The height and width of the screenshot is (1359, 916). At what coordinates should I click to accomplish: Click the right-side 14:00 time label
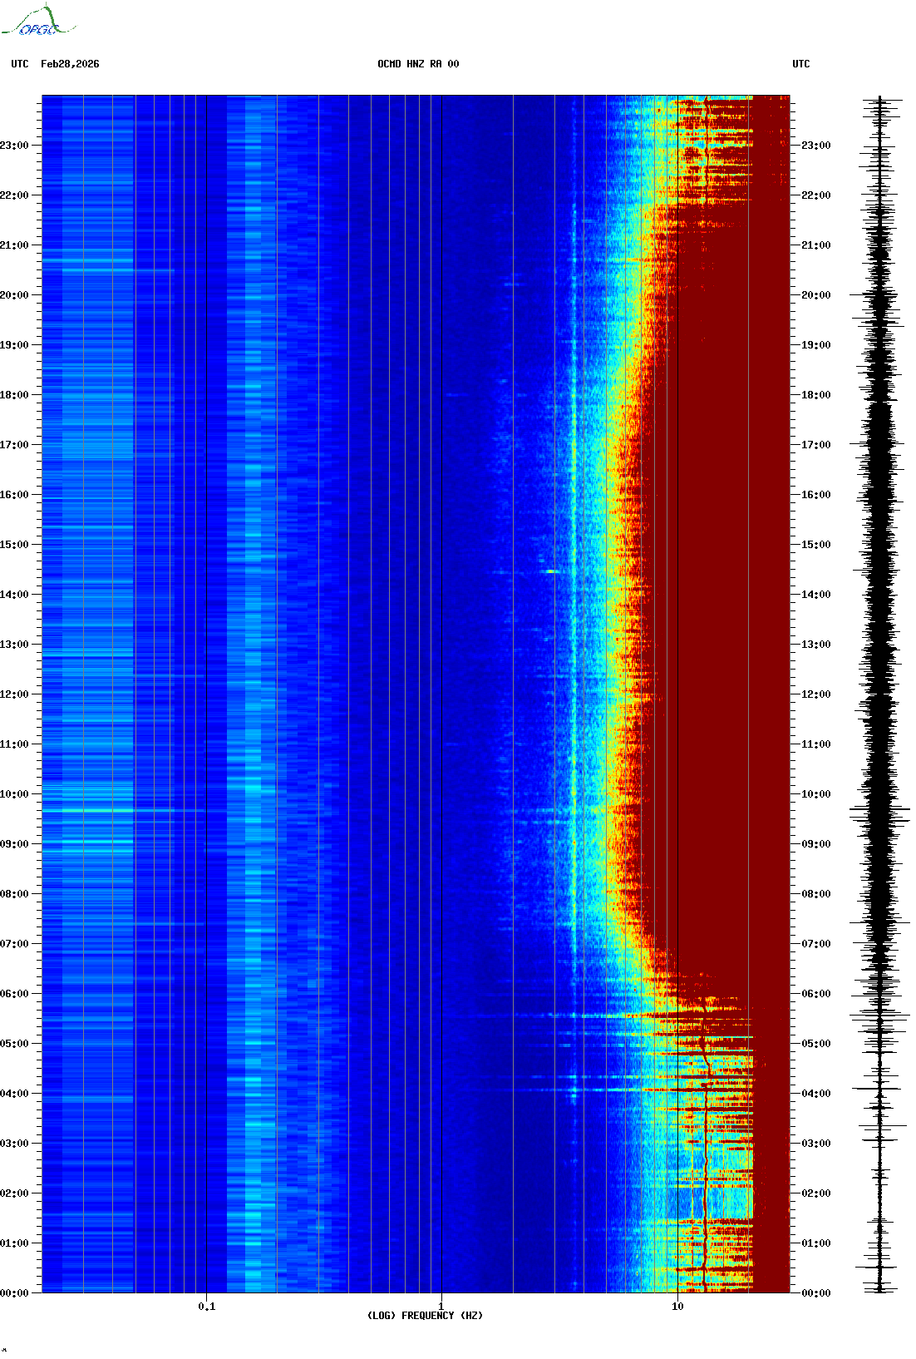pyautogui.click(x=816, y=595)
